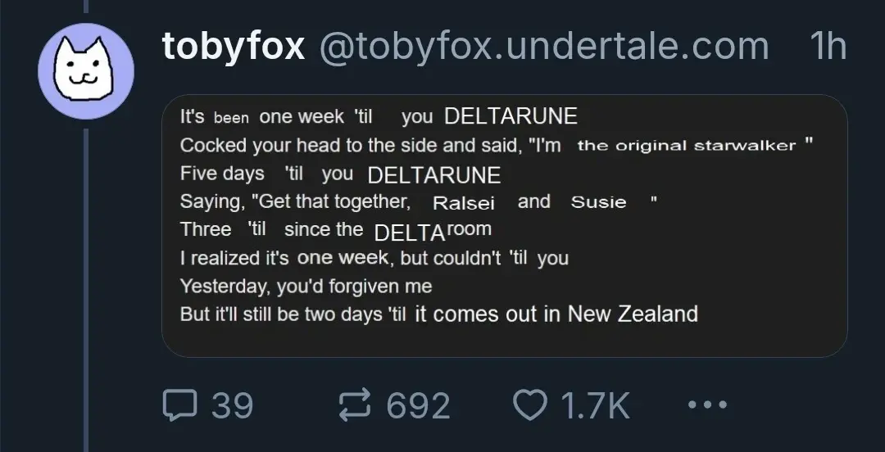Click the word Ralsei in the image
The image size is (885, 452).
(463, 202)
